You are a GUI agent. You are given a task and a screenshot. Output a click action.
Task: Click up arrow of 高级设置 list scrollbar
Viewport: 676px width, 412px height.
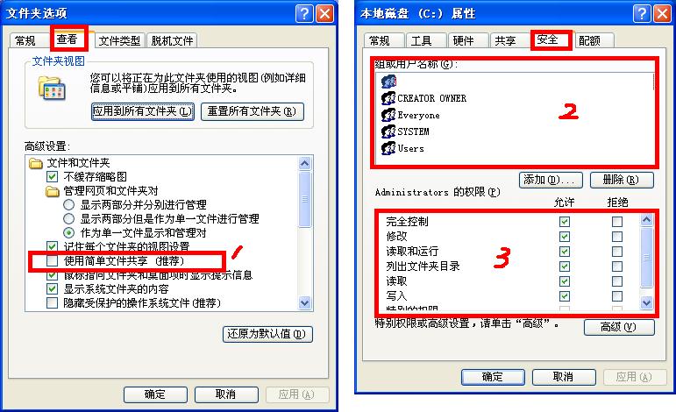(304, 163)
